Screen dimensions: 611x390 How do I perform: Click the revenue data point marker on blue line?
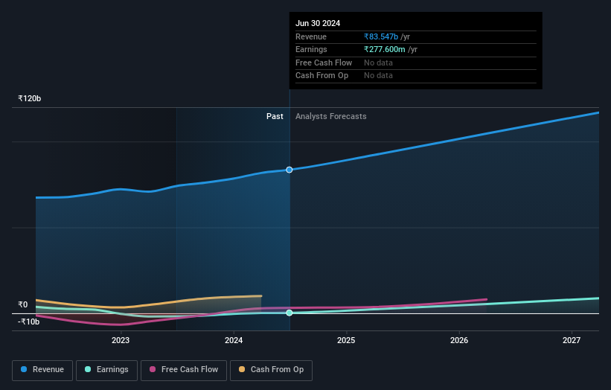point(289,170)
